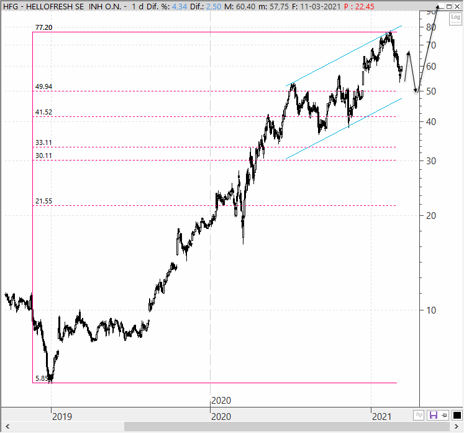Click price axis value 60
This screenshot has width=464, height=433.
[x=431, y=67]
